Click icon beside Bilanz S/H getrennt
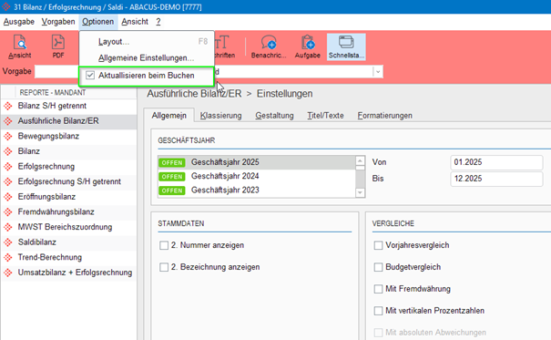 click(7, 106)
